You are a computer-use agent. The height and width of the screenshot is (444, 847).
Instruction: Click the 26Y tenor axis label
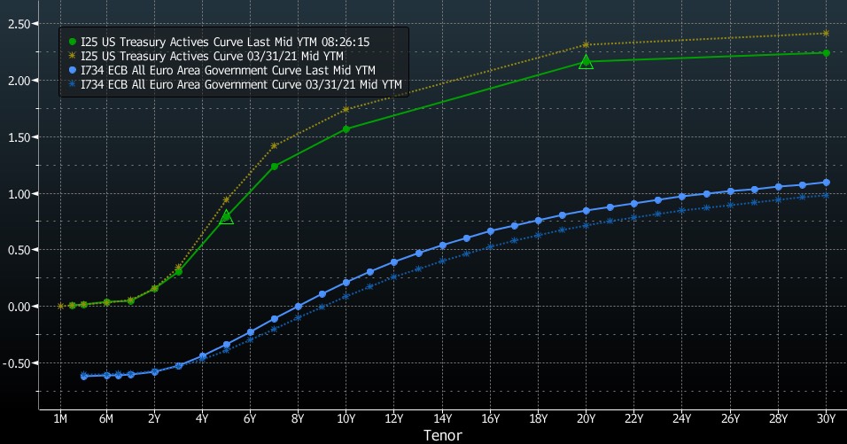coord(730,418)
